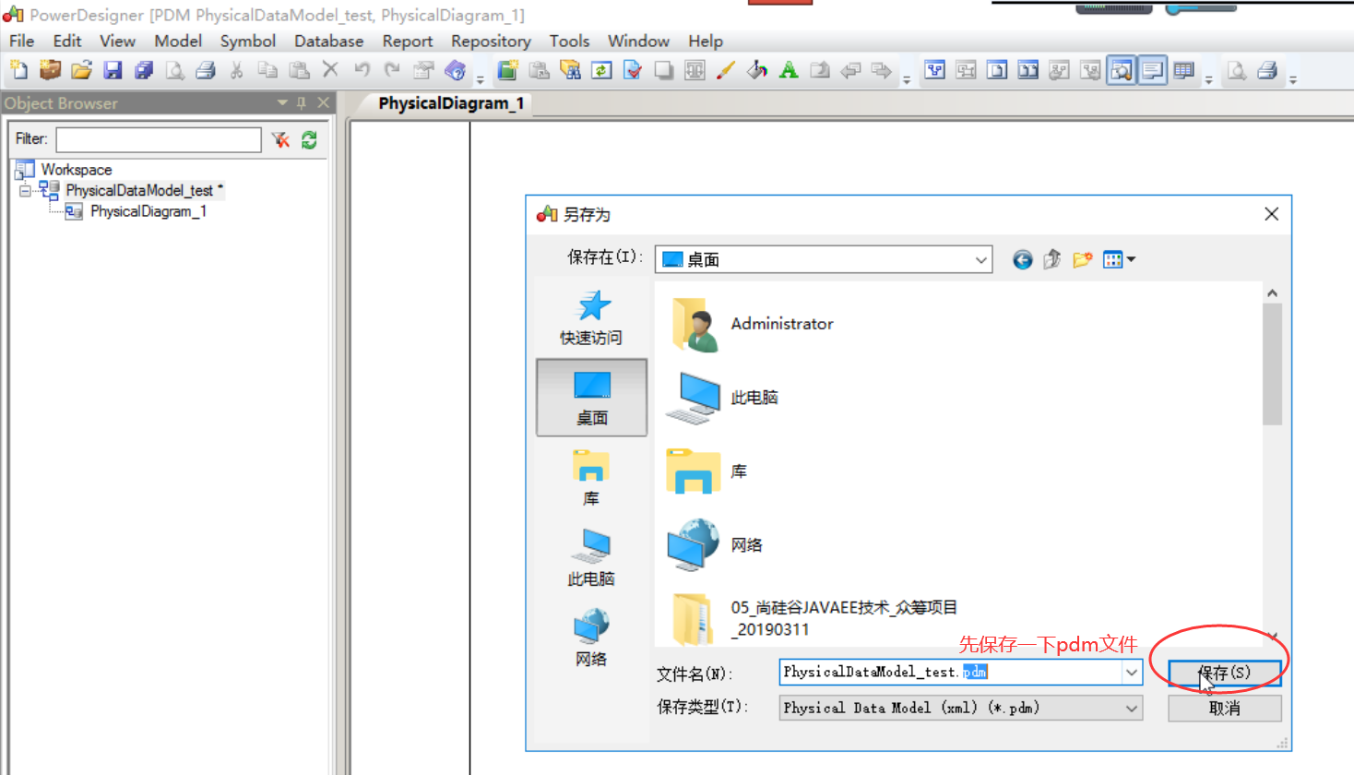Select the Administrator folder in file list
Image resolution: width=1354 pixels, height=775 pixels.
(752, 324)
